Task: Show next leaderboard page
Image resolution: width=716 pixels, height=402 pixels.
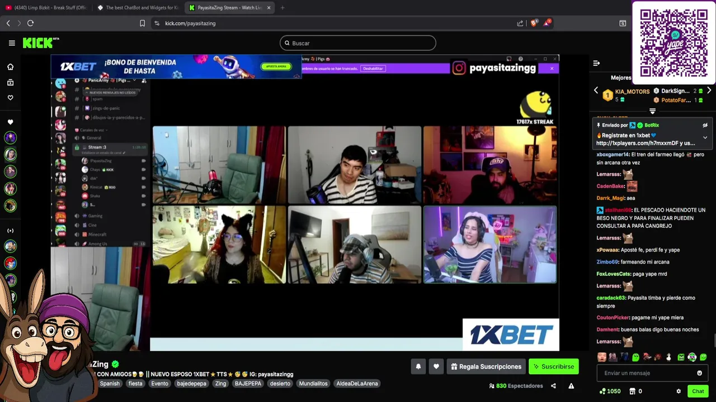Action: coord(709,90)
